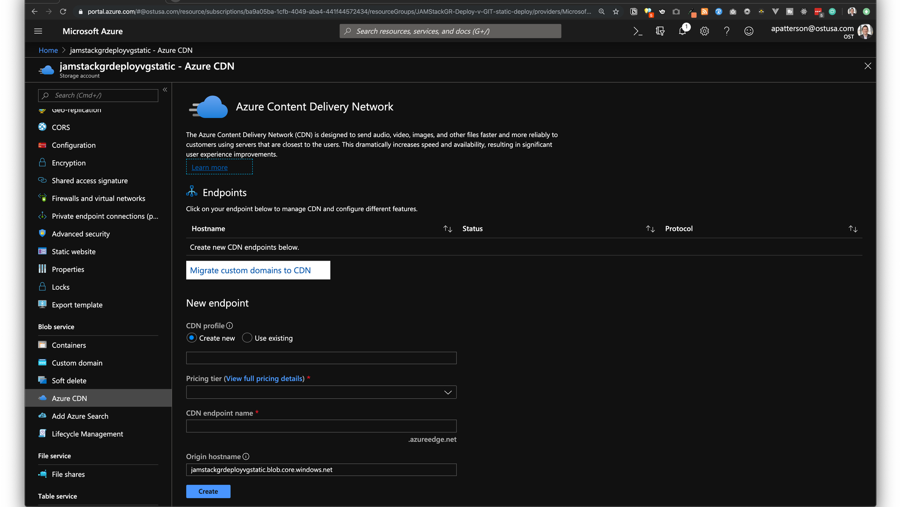Open directory and subscription filter icon
Viewport: 901px width, 507px height.
pyautogui.click(x=660, y=31)
